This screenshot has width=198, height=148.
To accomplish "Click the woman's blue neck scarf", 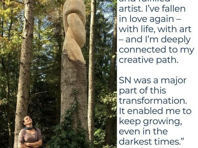I will pyautogui.click(x=30, y=128).
